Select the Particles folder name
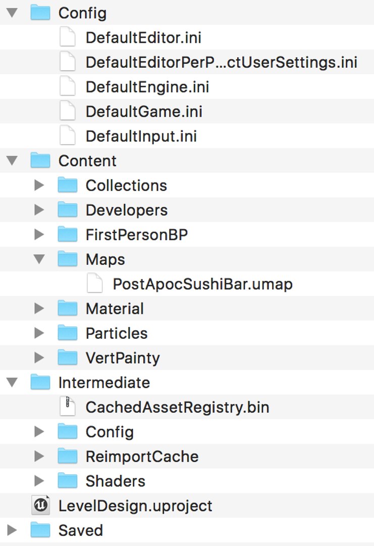The image size is (374, 546). 117,333
